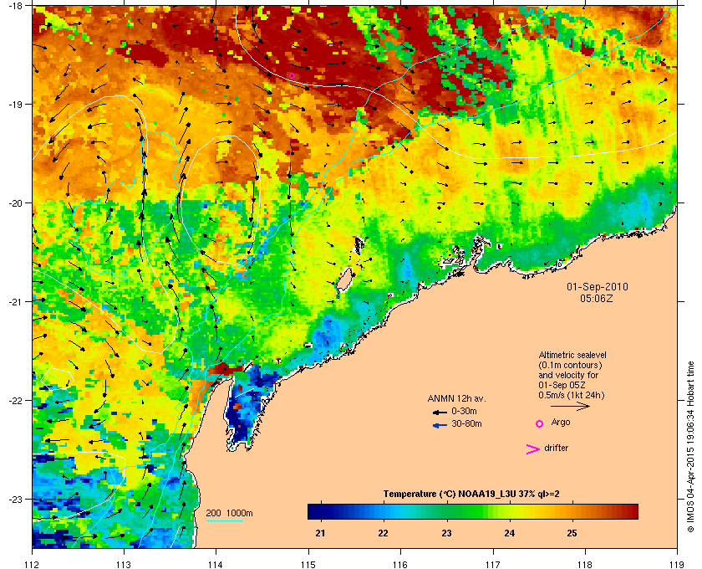
Task: Click the colorbar tick label 24
Action: tap(510, 533)
